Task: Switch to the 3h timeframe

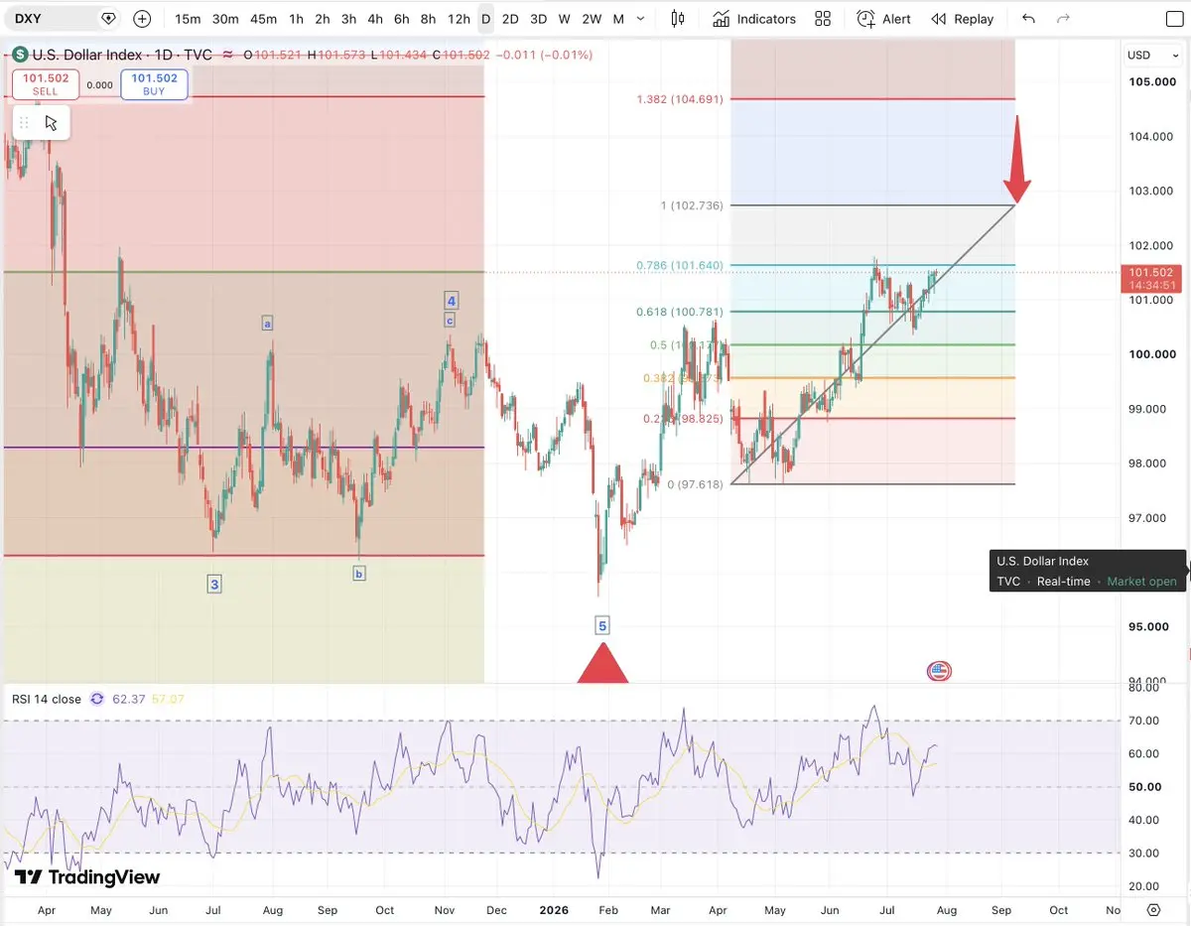Action: coord(348,19)
